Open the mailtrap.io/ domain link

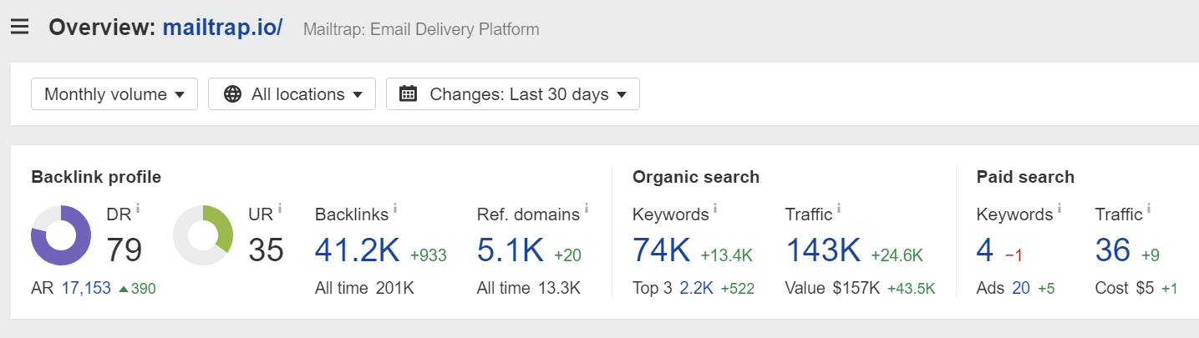[x=222, y=27]
